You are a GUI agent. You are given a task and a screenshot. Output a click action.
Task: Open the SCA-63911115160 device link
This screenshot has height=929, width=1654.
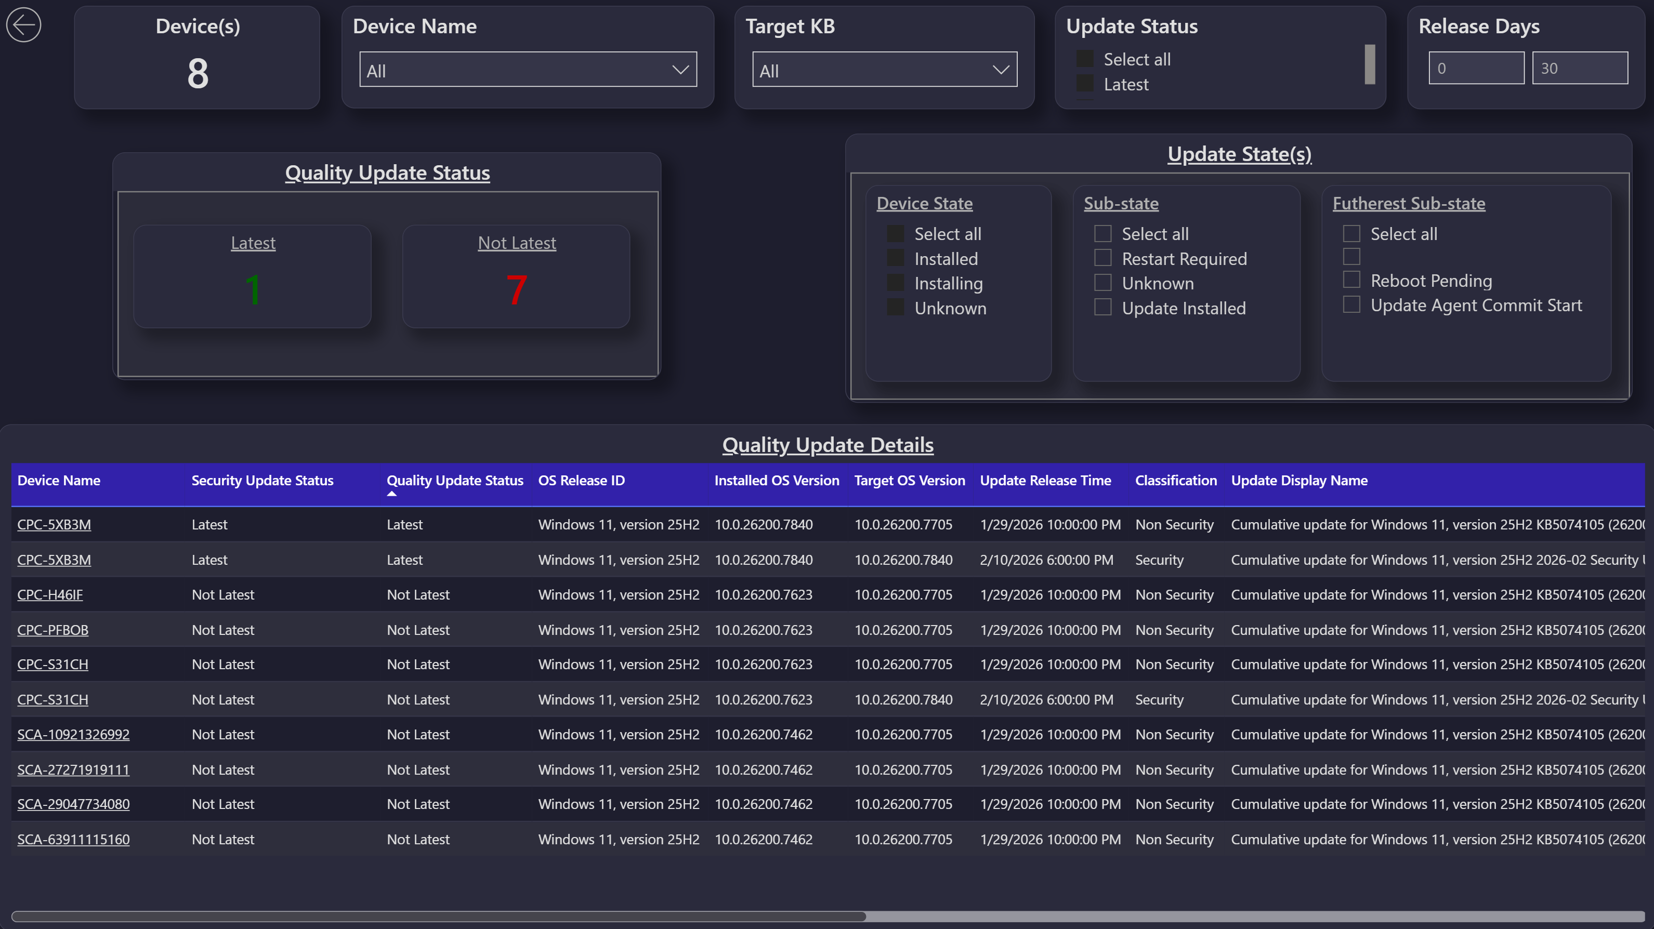tap(73, 839)
